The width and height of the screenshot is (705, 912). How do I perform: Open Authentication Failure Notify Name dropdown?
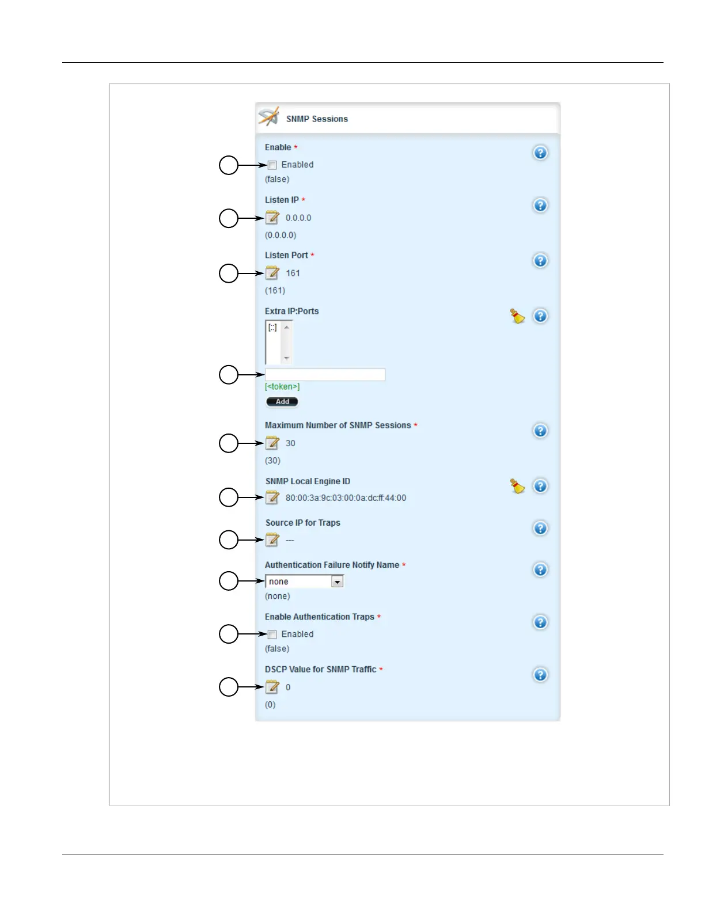point(338,582)
